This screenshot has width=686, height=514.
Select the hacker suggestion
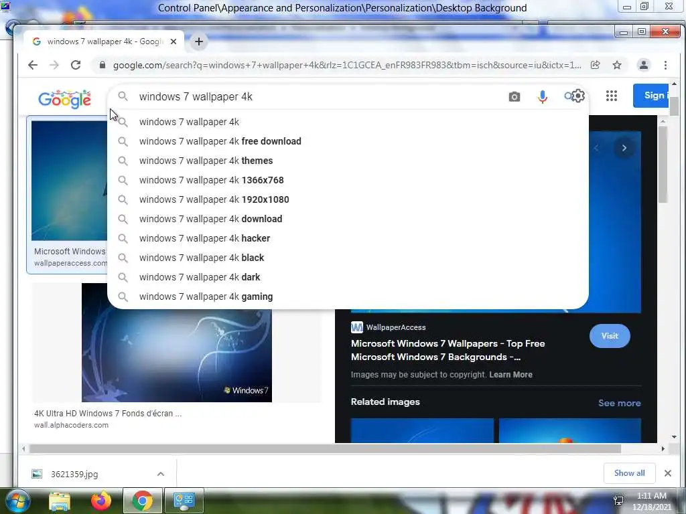coord(348,238)
